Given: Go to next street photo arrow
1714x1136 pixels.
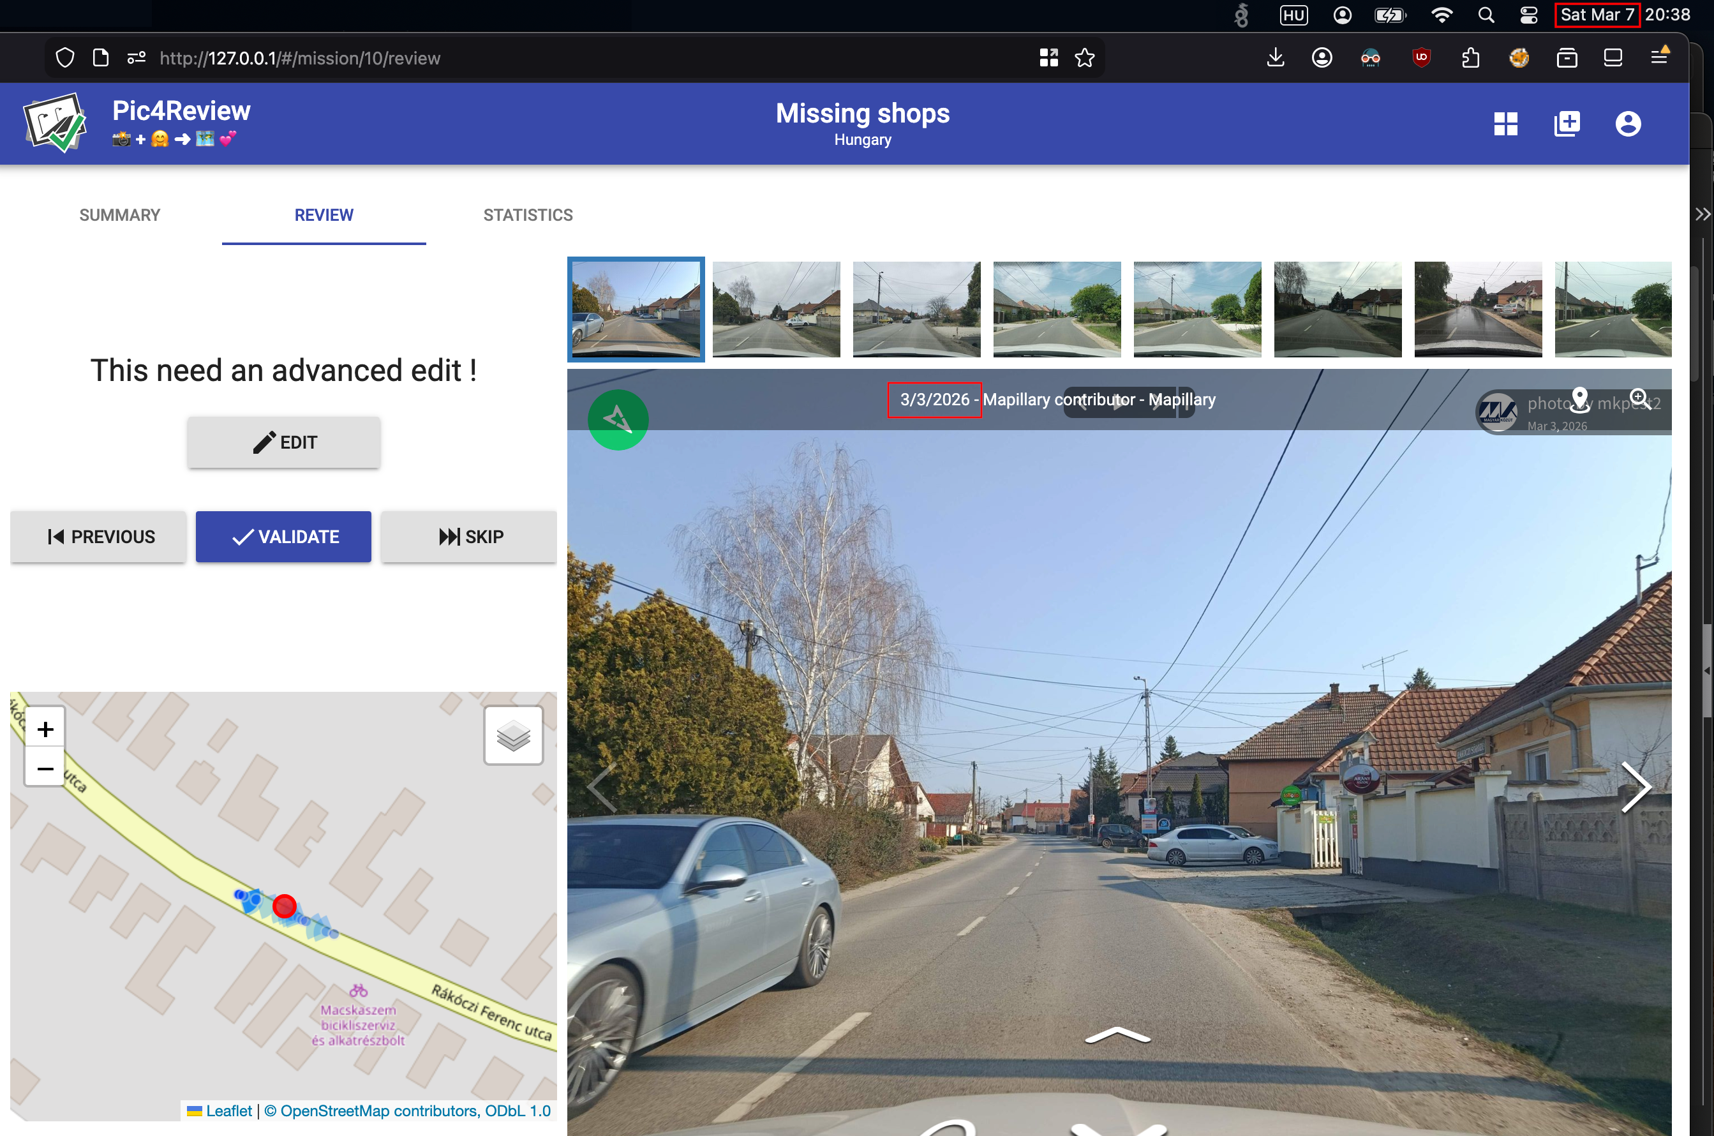Looking at the screenshot, I should coord(1635,788).
